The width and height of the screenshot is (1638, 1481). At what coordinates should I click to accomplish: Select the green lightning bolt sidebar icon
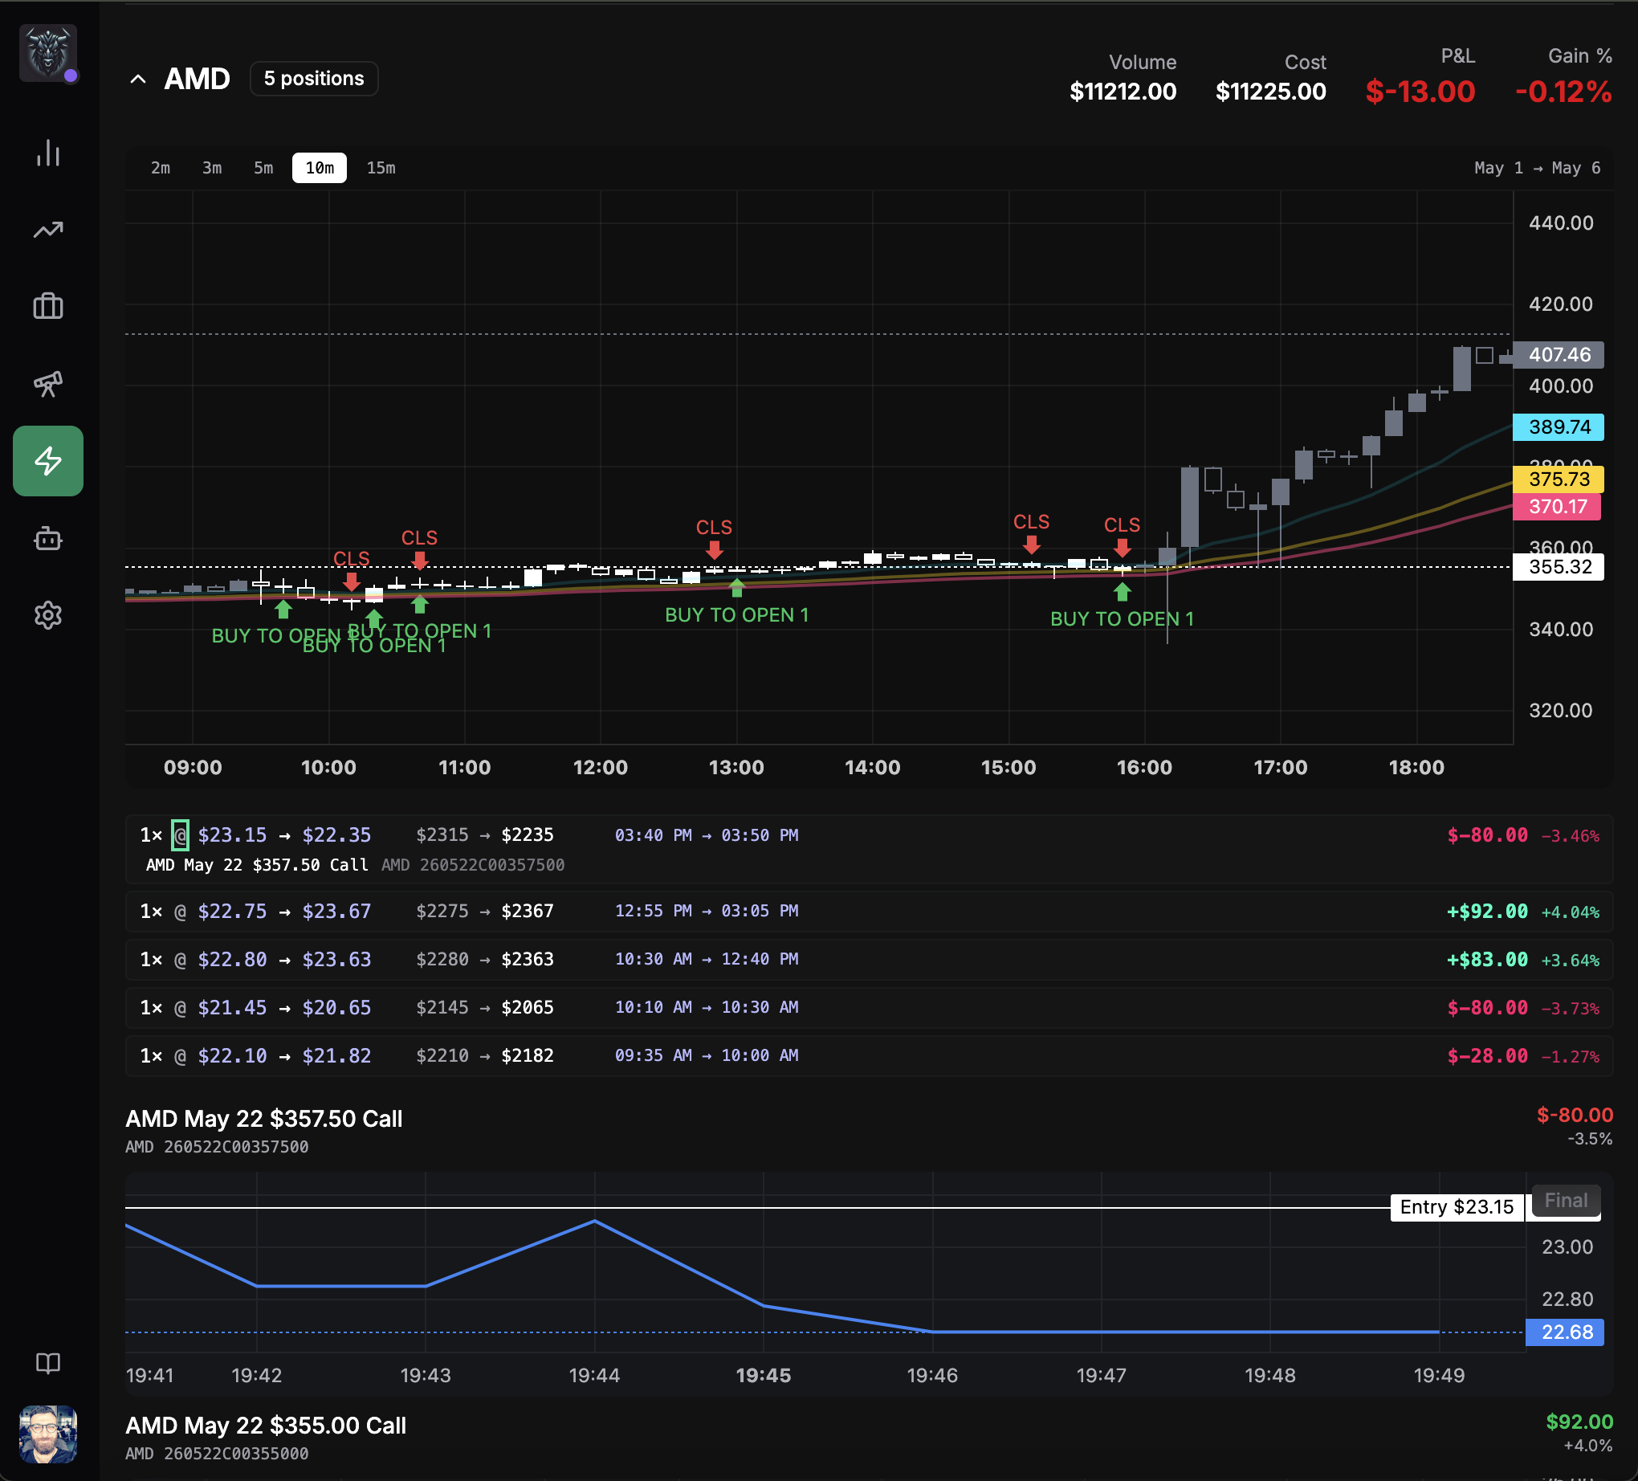tap(48, 461)
